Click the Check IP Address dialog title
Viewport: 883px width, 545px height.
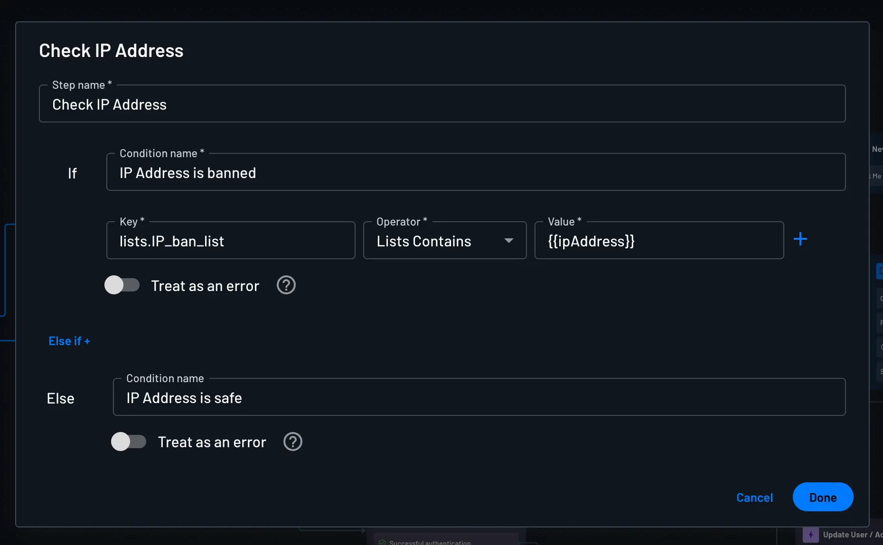click(x=111, y=51)
